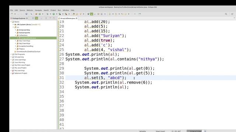Select the File Programs project
This screenshot has height=132, width=236.
click(x=20, y=54)
